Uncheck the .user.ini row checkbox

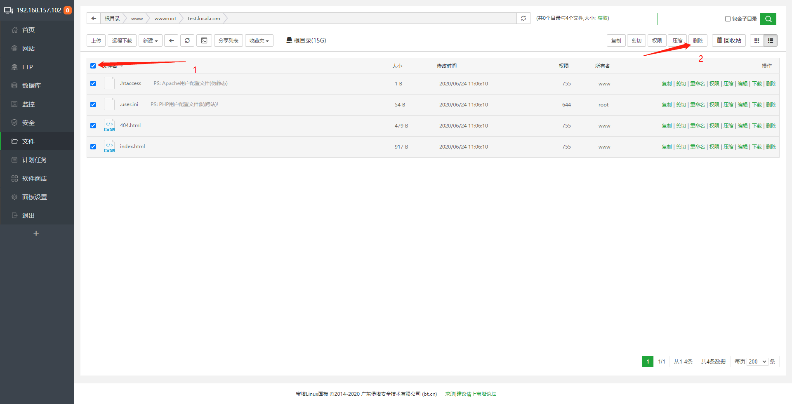coord(93,105)
